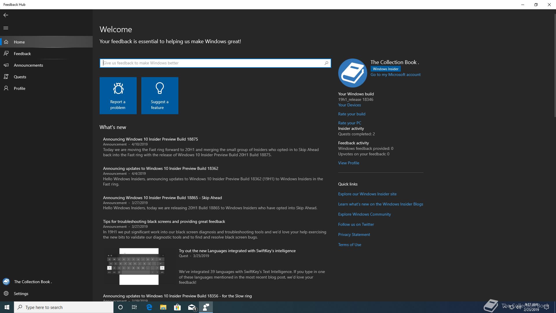
Task: Open Explore Windows Community link
Action: (x=364, y=214)
